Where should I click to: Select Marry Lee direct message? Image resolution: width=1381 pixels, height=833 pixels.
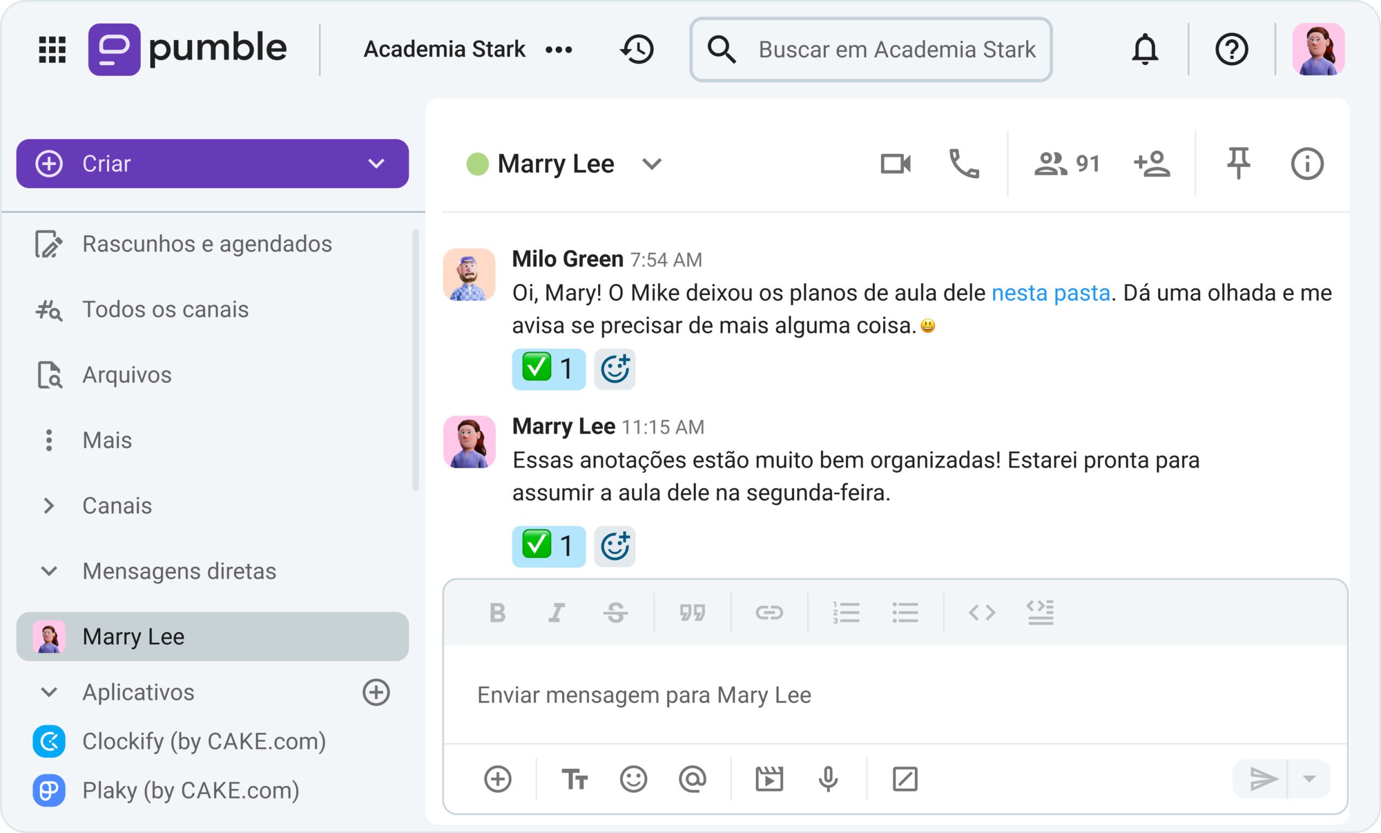(x=213, y=637)
